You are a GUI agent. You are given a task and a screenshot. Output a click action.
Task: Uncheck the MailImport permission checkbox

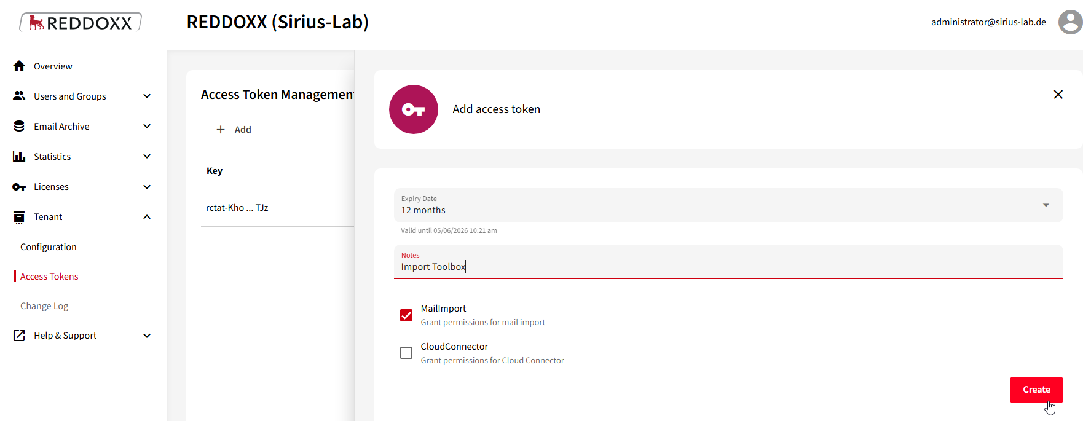click(x=406, y=315)
